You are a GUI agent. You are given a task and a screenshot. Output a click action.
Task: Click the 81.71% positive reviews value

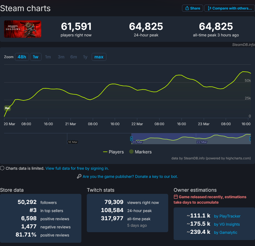coord(26,235)
